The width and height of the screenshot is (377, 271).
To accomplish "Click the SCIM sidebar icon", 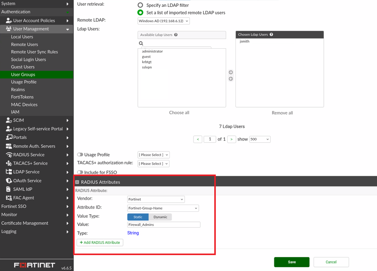I will [9, 120].
